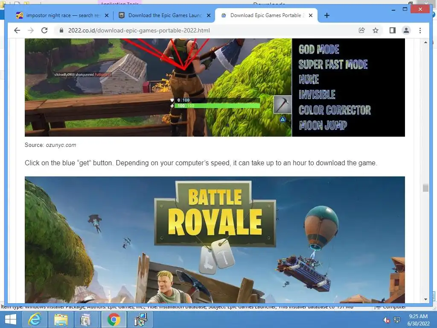Maximize the Chrome window

[x=405, y=9]
